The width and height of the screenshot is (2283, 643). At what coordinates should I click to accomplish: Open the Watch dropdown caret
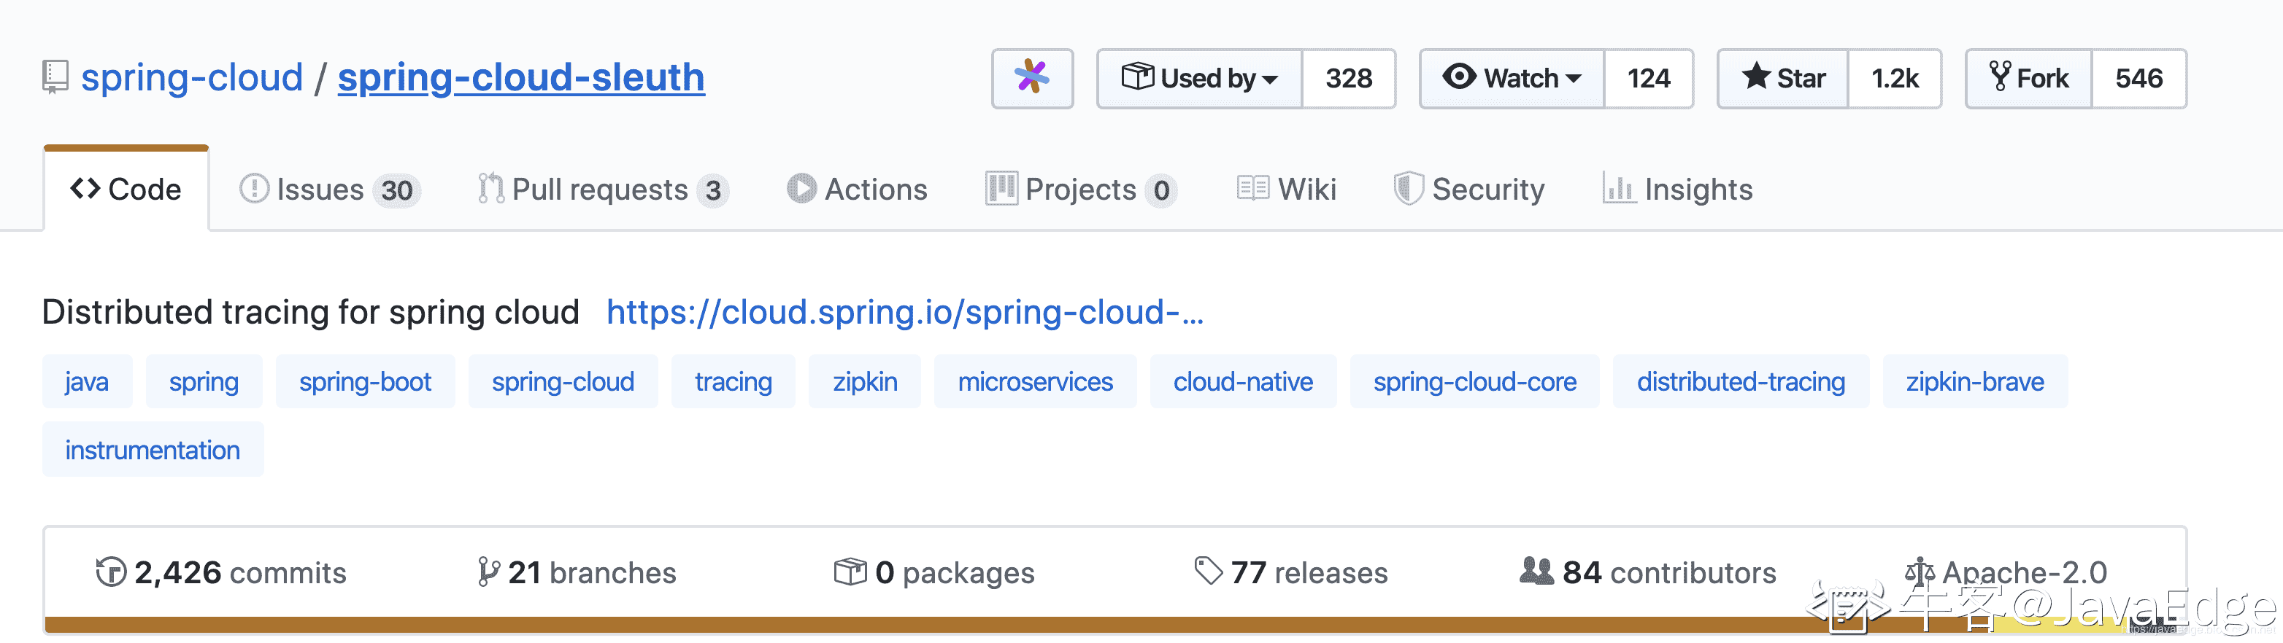(1573, 79)
